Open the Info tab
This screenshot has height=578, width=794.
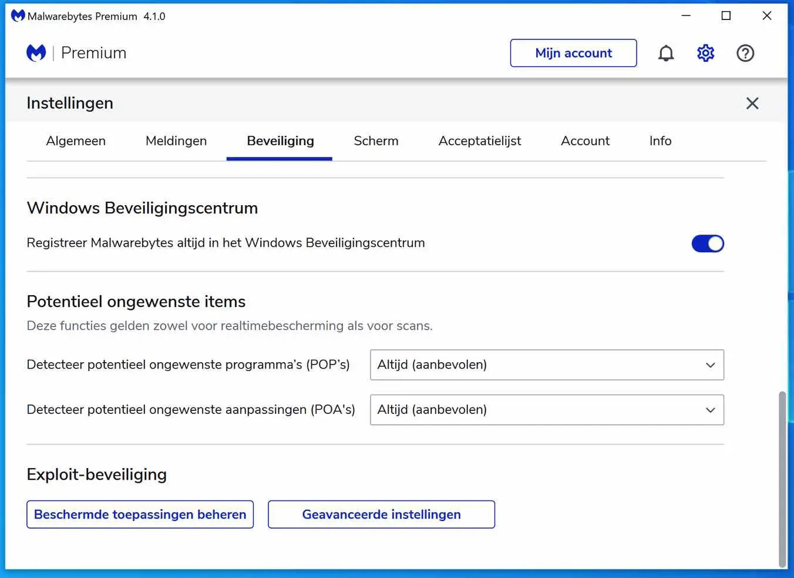tap(660, 141)
